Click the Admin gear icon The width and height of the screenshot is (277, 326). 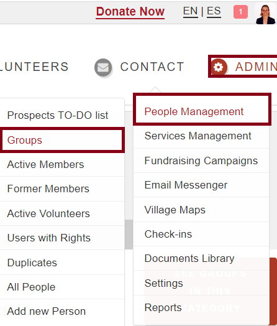(x=219, y=67)
